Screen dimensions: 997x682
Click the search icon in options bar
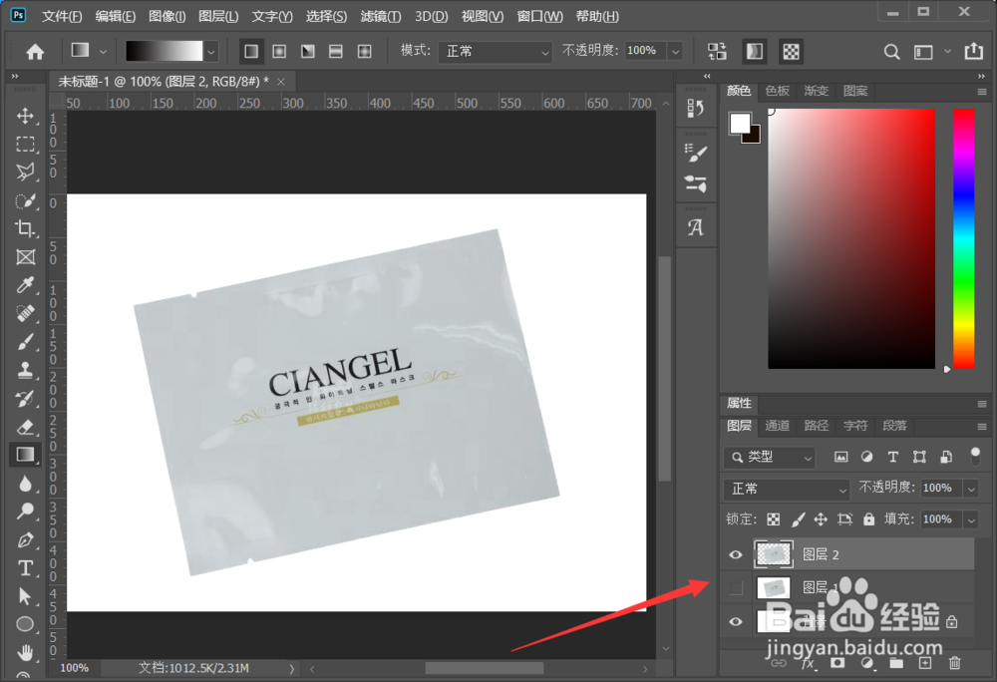[891, 52]
